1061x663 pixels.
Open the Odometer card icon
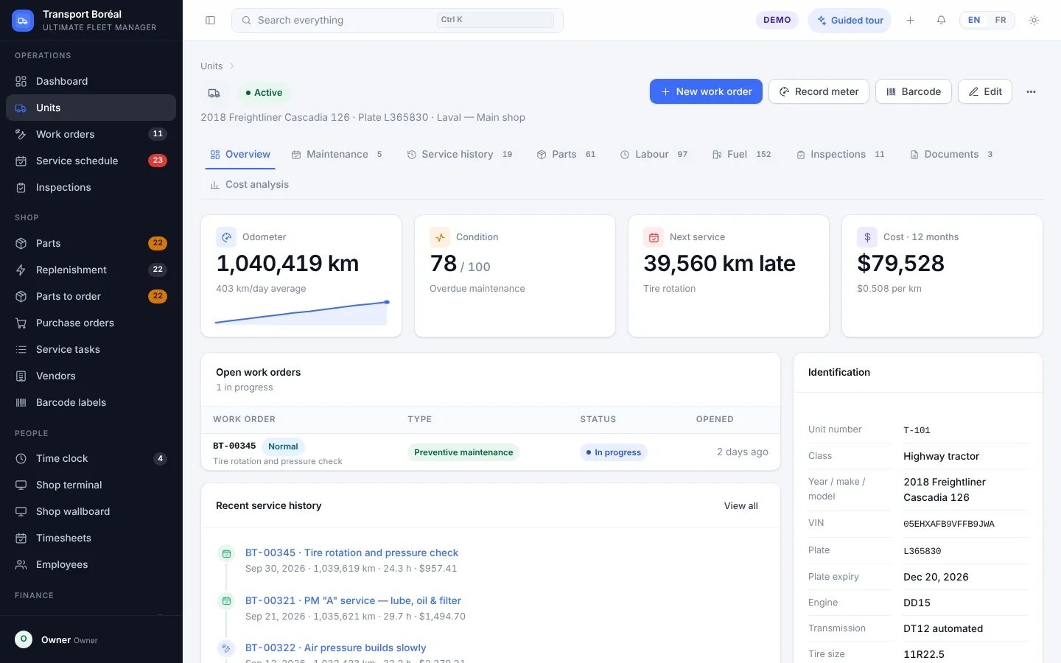click(226, 237)
